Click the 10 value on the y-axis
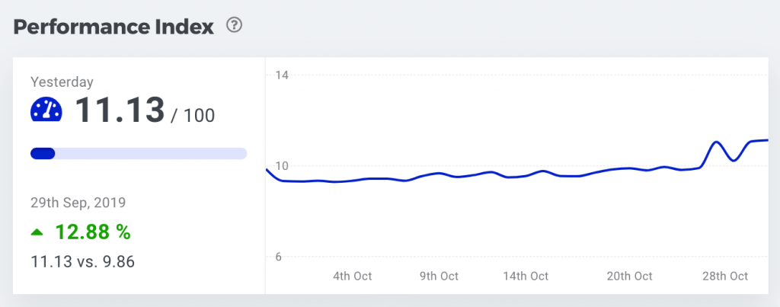Screen dimensions: 780x307 282,166
